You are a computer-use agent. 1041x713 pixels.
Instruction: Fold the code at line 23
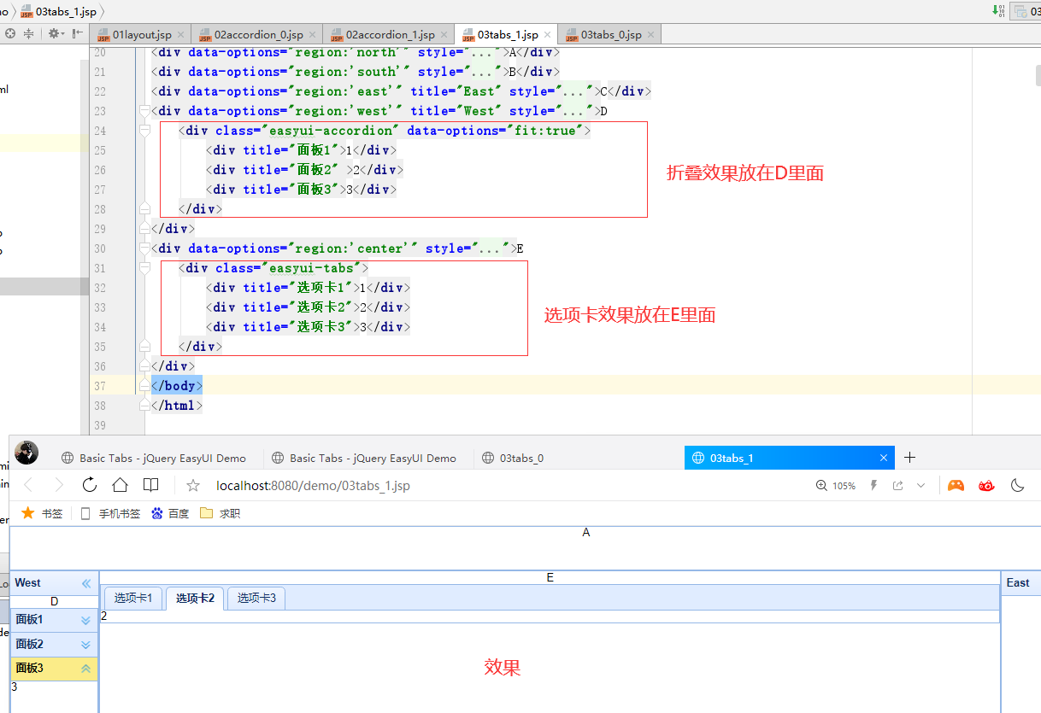click(144, 111)
